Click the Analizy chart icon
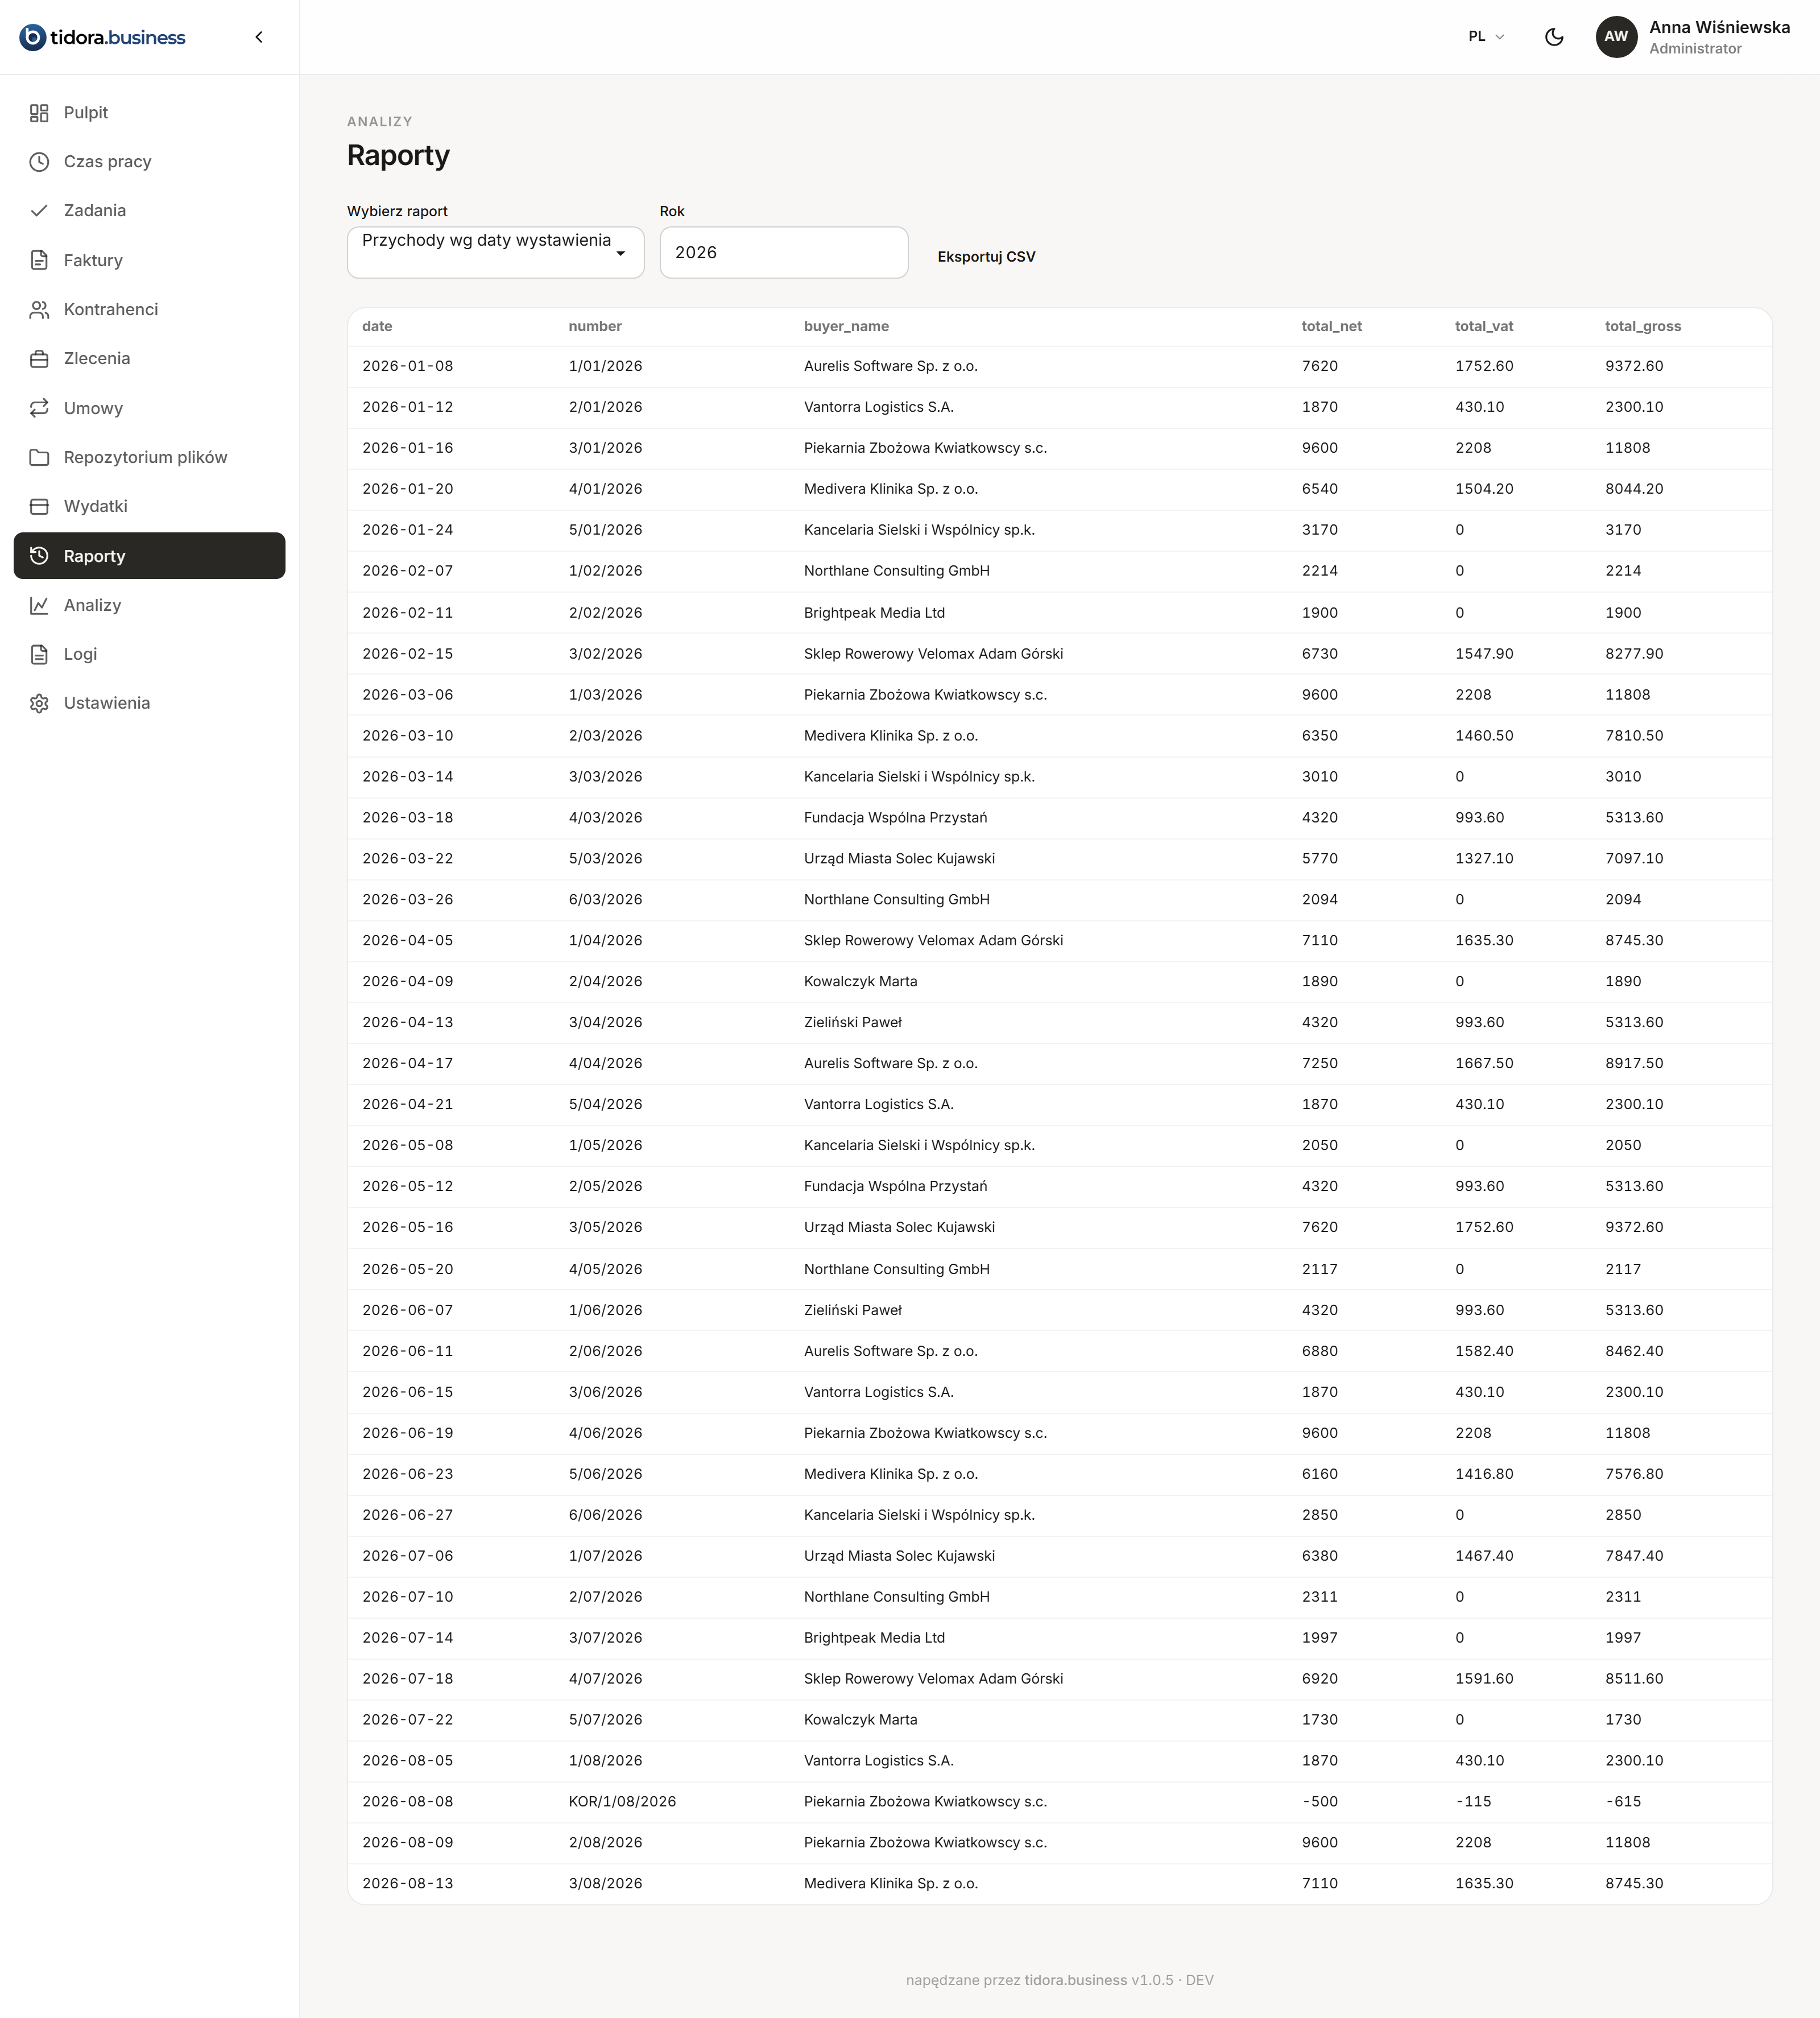Image resolution: width=1820 pixels, height=2018 pixels. click(x=39, y=605)
